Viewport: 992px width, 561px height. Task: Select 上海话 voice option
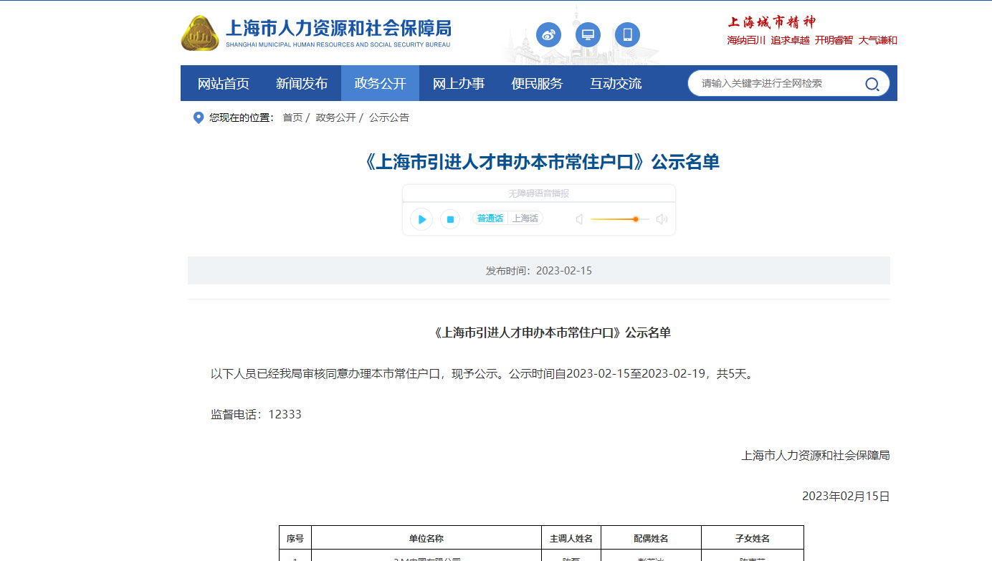(x=525, y=219)
